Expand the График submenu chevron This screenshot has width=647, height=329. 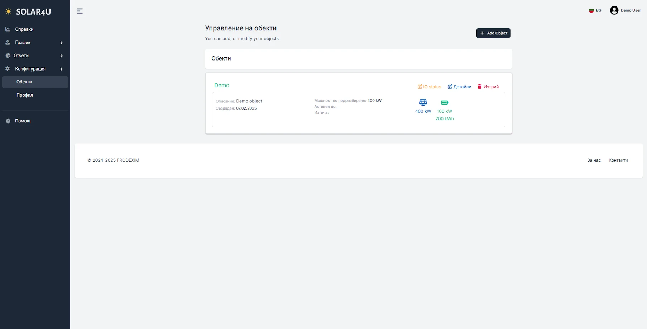(62, 43)
